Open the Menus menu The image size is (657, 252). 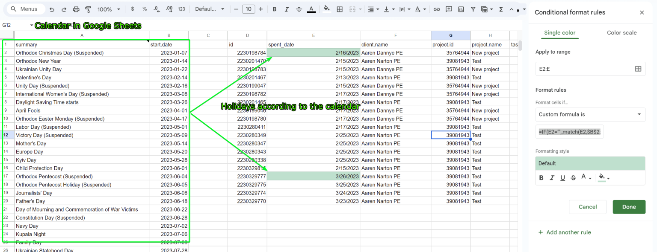(x=26, y=9)
